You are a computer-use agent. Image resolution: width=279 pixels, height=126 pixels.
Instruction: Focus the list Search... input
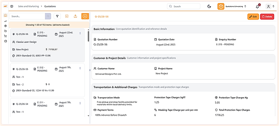pos(28,16)
